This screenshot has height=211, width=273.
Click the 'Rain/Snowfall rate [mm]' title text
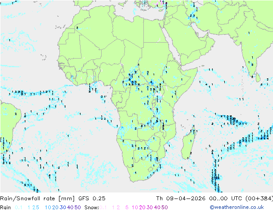37,199
